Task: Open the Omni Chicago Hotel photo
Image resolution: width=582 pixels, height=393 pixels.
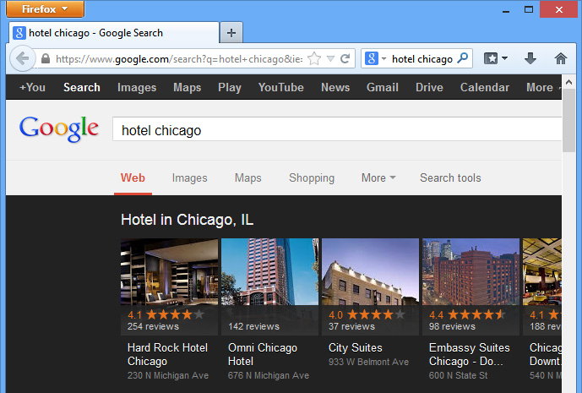Action: [269, 271]
